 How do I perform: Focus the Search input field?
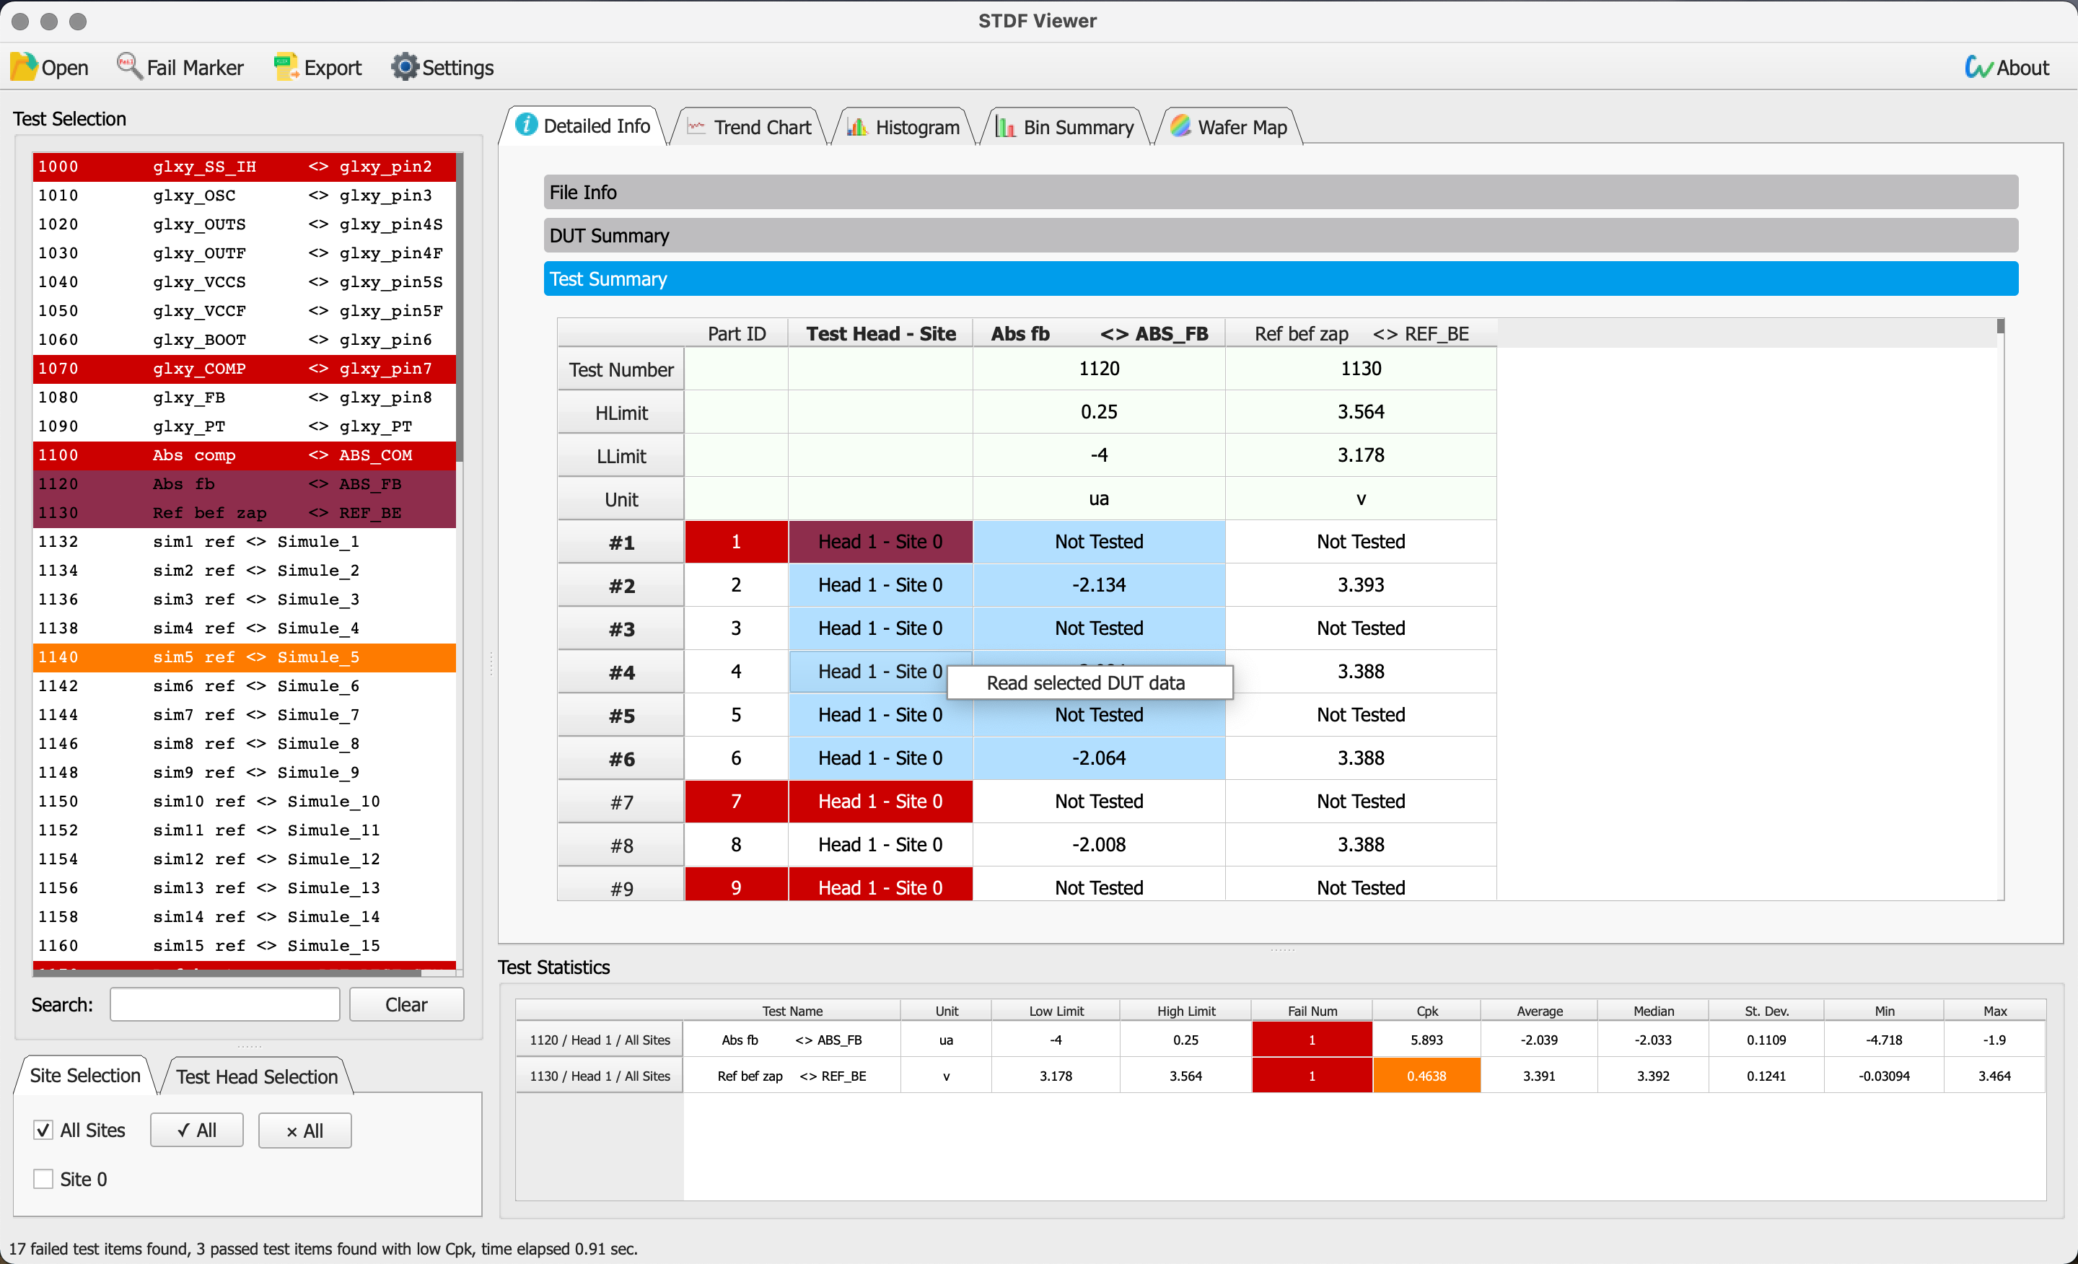[225, 1004]
